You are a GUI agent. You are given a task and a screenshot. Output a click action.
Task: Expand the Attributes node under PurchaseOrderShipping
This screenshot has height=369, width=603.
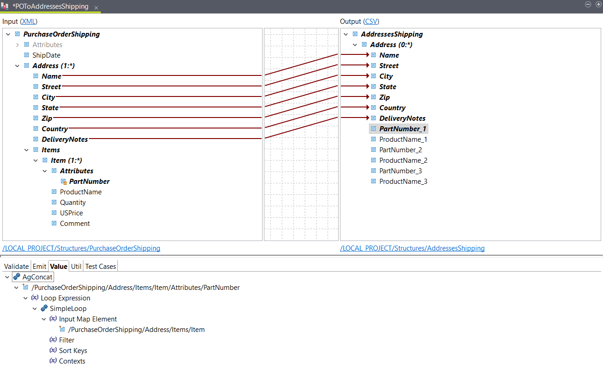tap(17, 44)
